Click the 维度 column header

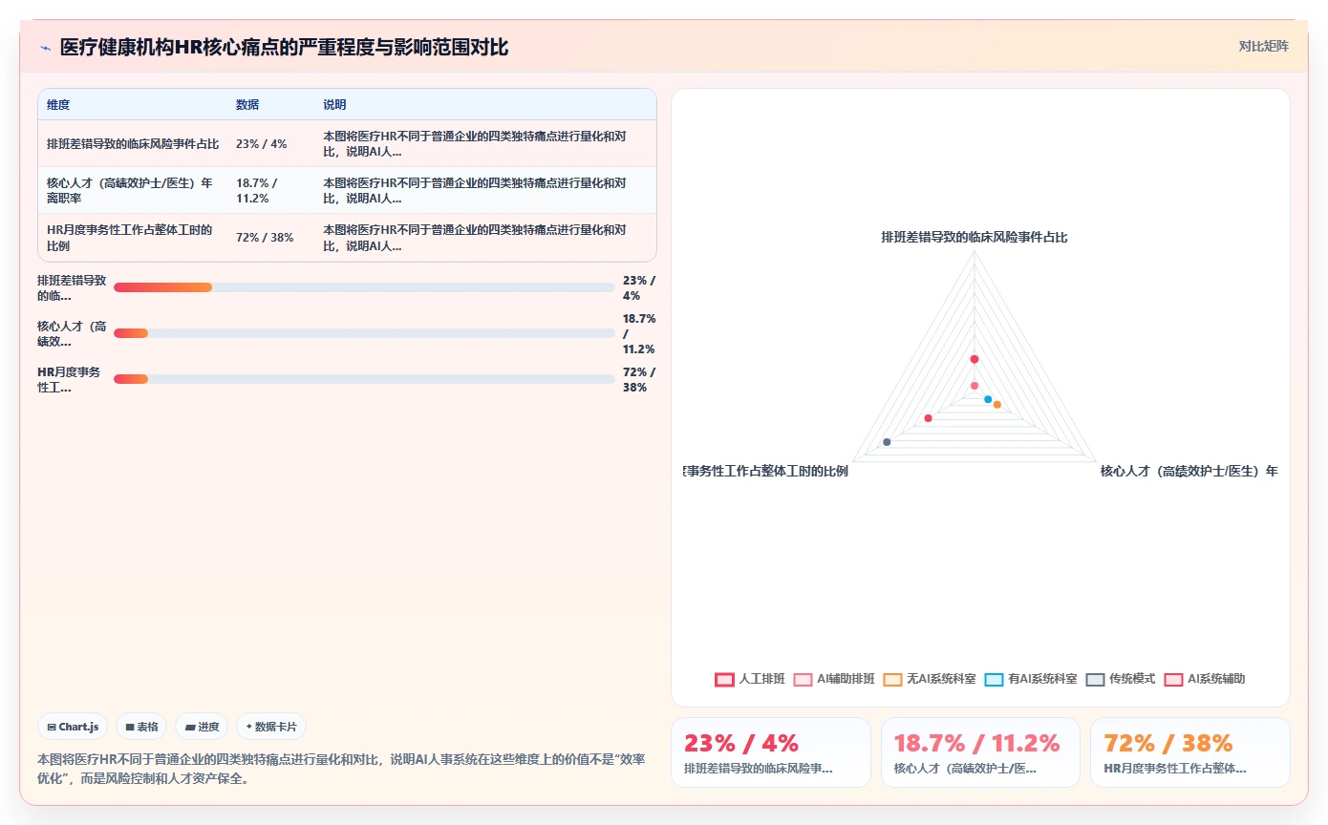[58, 105]
